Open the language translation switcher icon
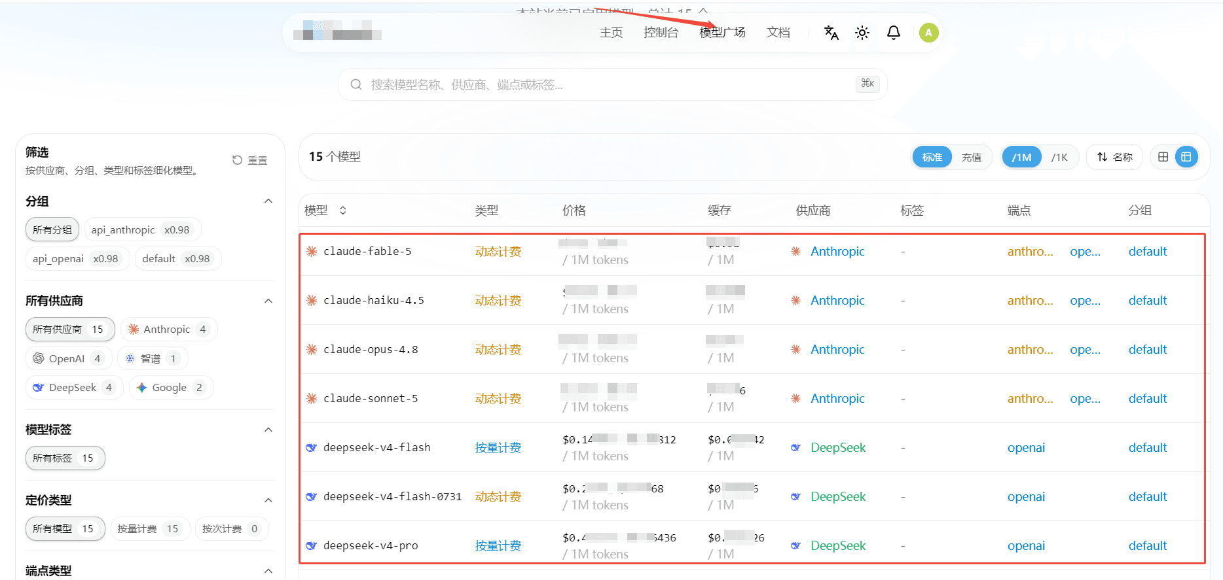This screenshot has height=580, width=1223. coord(831,33)
